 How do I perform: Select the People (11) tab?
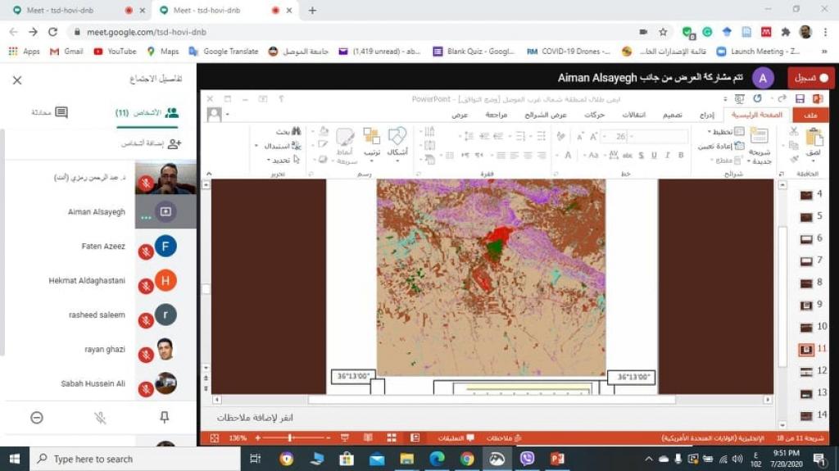pos(147,113)
